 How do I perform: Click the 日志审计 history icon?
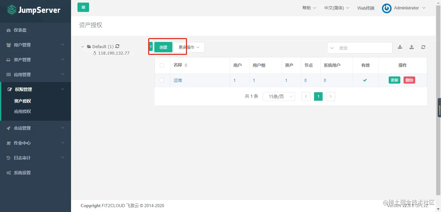pyautogui.click(x=9, y=158)
